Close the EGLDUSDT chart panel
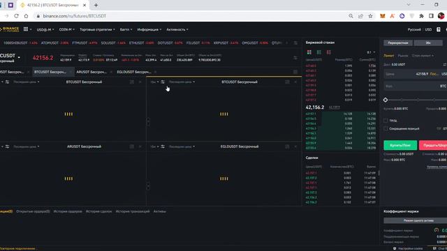This screenshot has height=251, width=447. (x=295, y=146)
